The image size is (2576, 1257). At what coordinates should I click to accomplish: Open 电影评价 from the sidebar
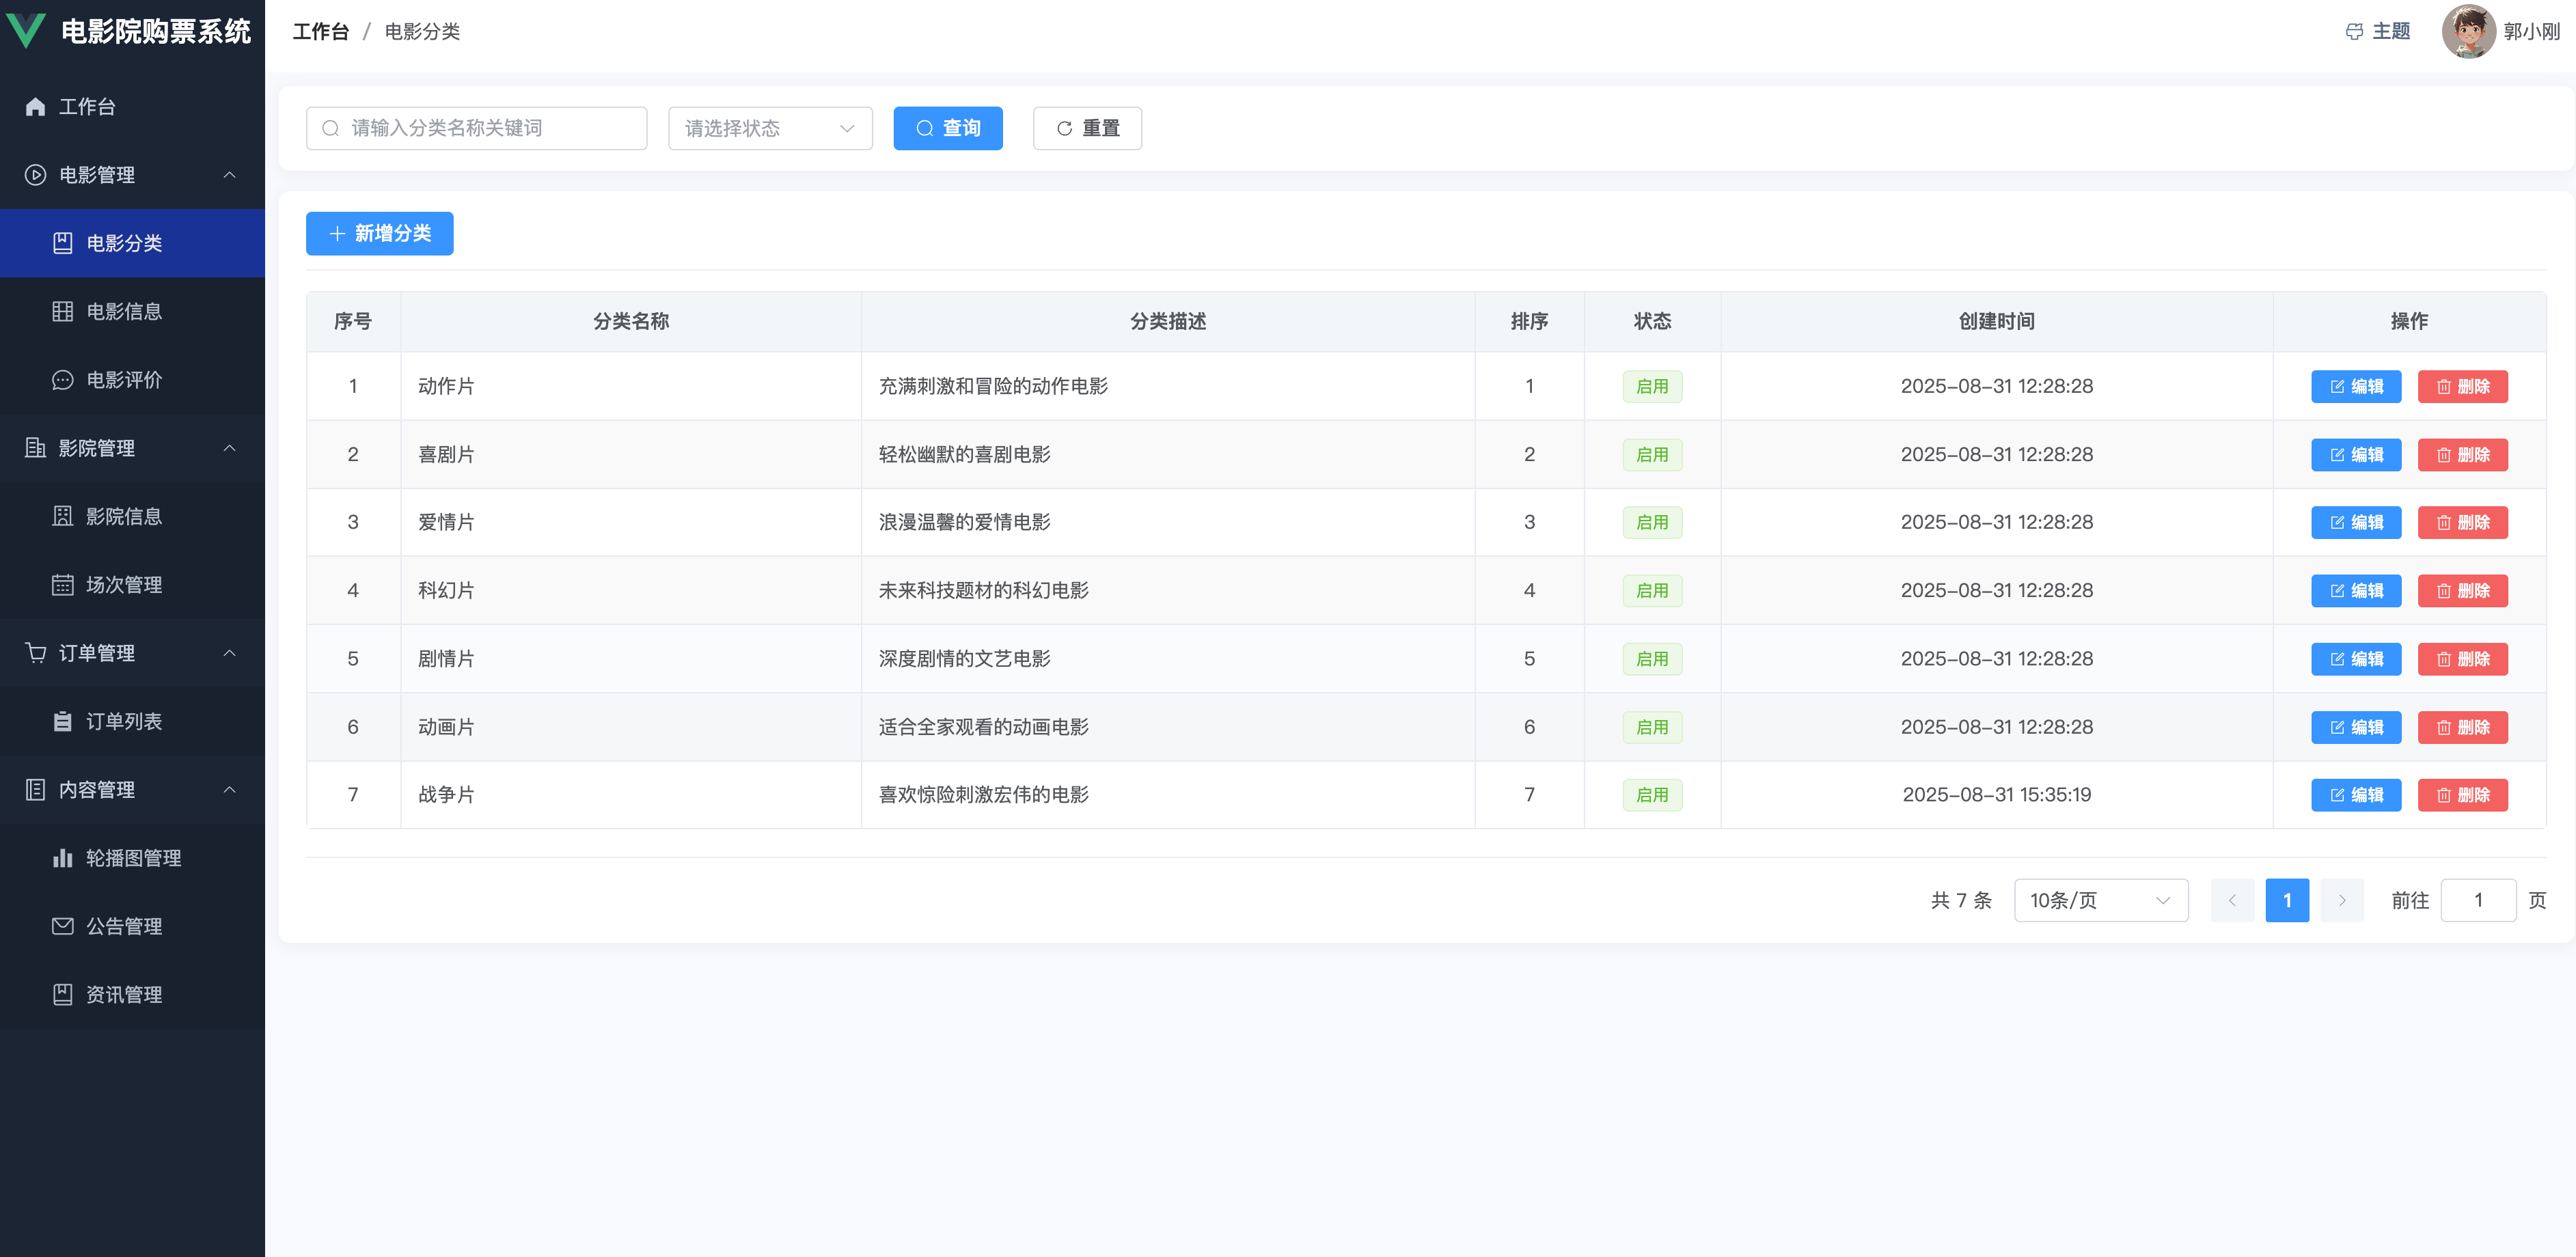pos(123,380)
